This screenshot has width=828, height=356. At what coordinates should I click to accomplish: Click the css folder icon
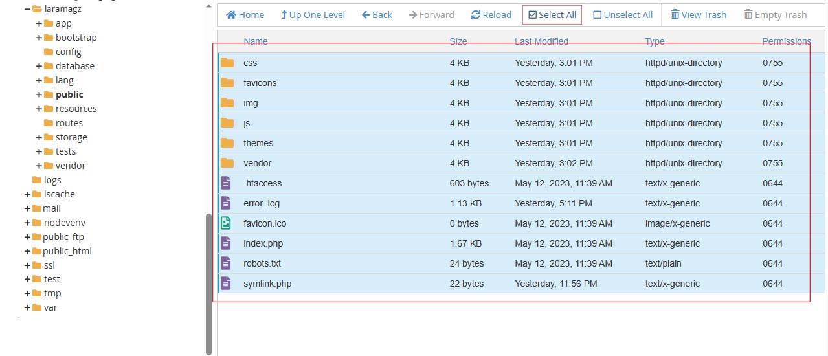227,63
